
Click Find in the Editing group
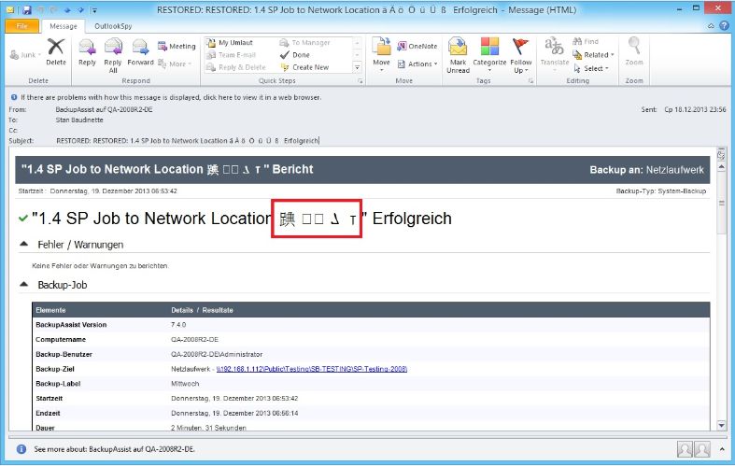tap(586, 42)
